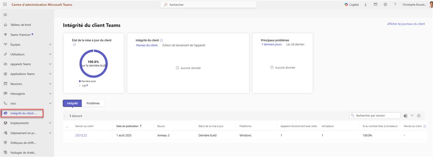Open Christophe Boucet account avatar
433x157 pixels.
[431, 5]
